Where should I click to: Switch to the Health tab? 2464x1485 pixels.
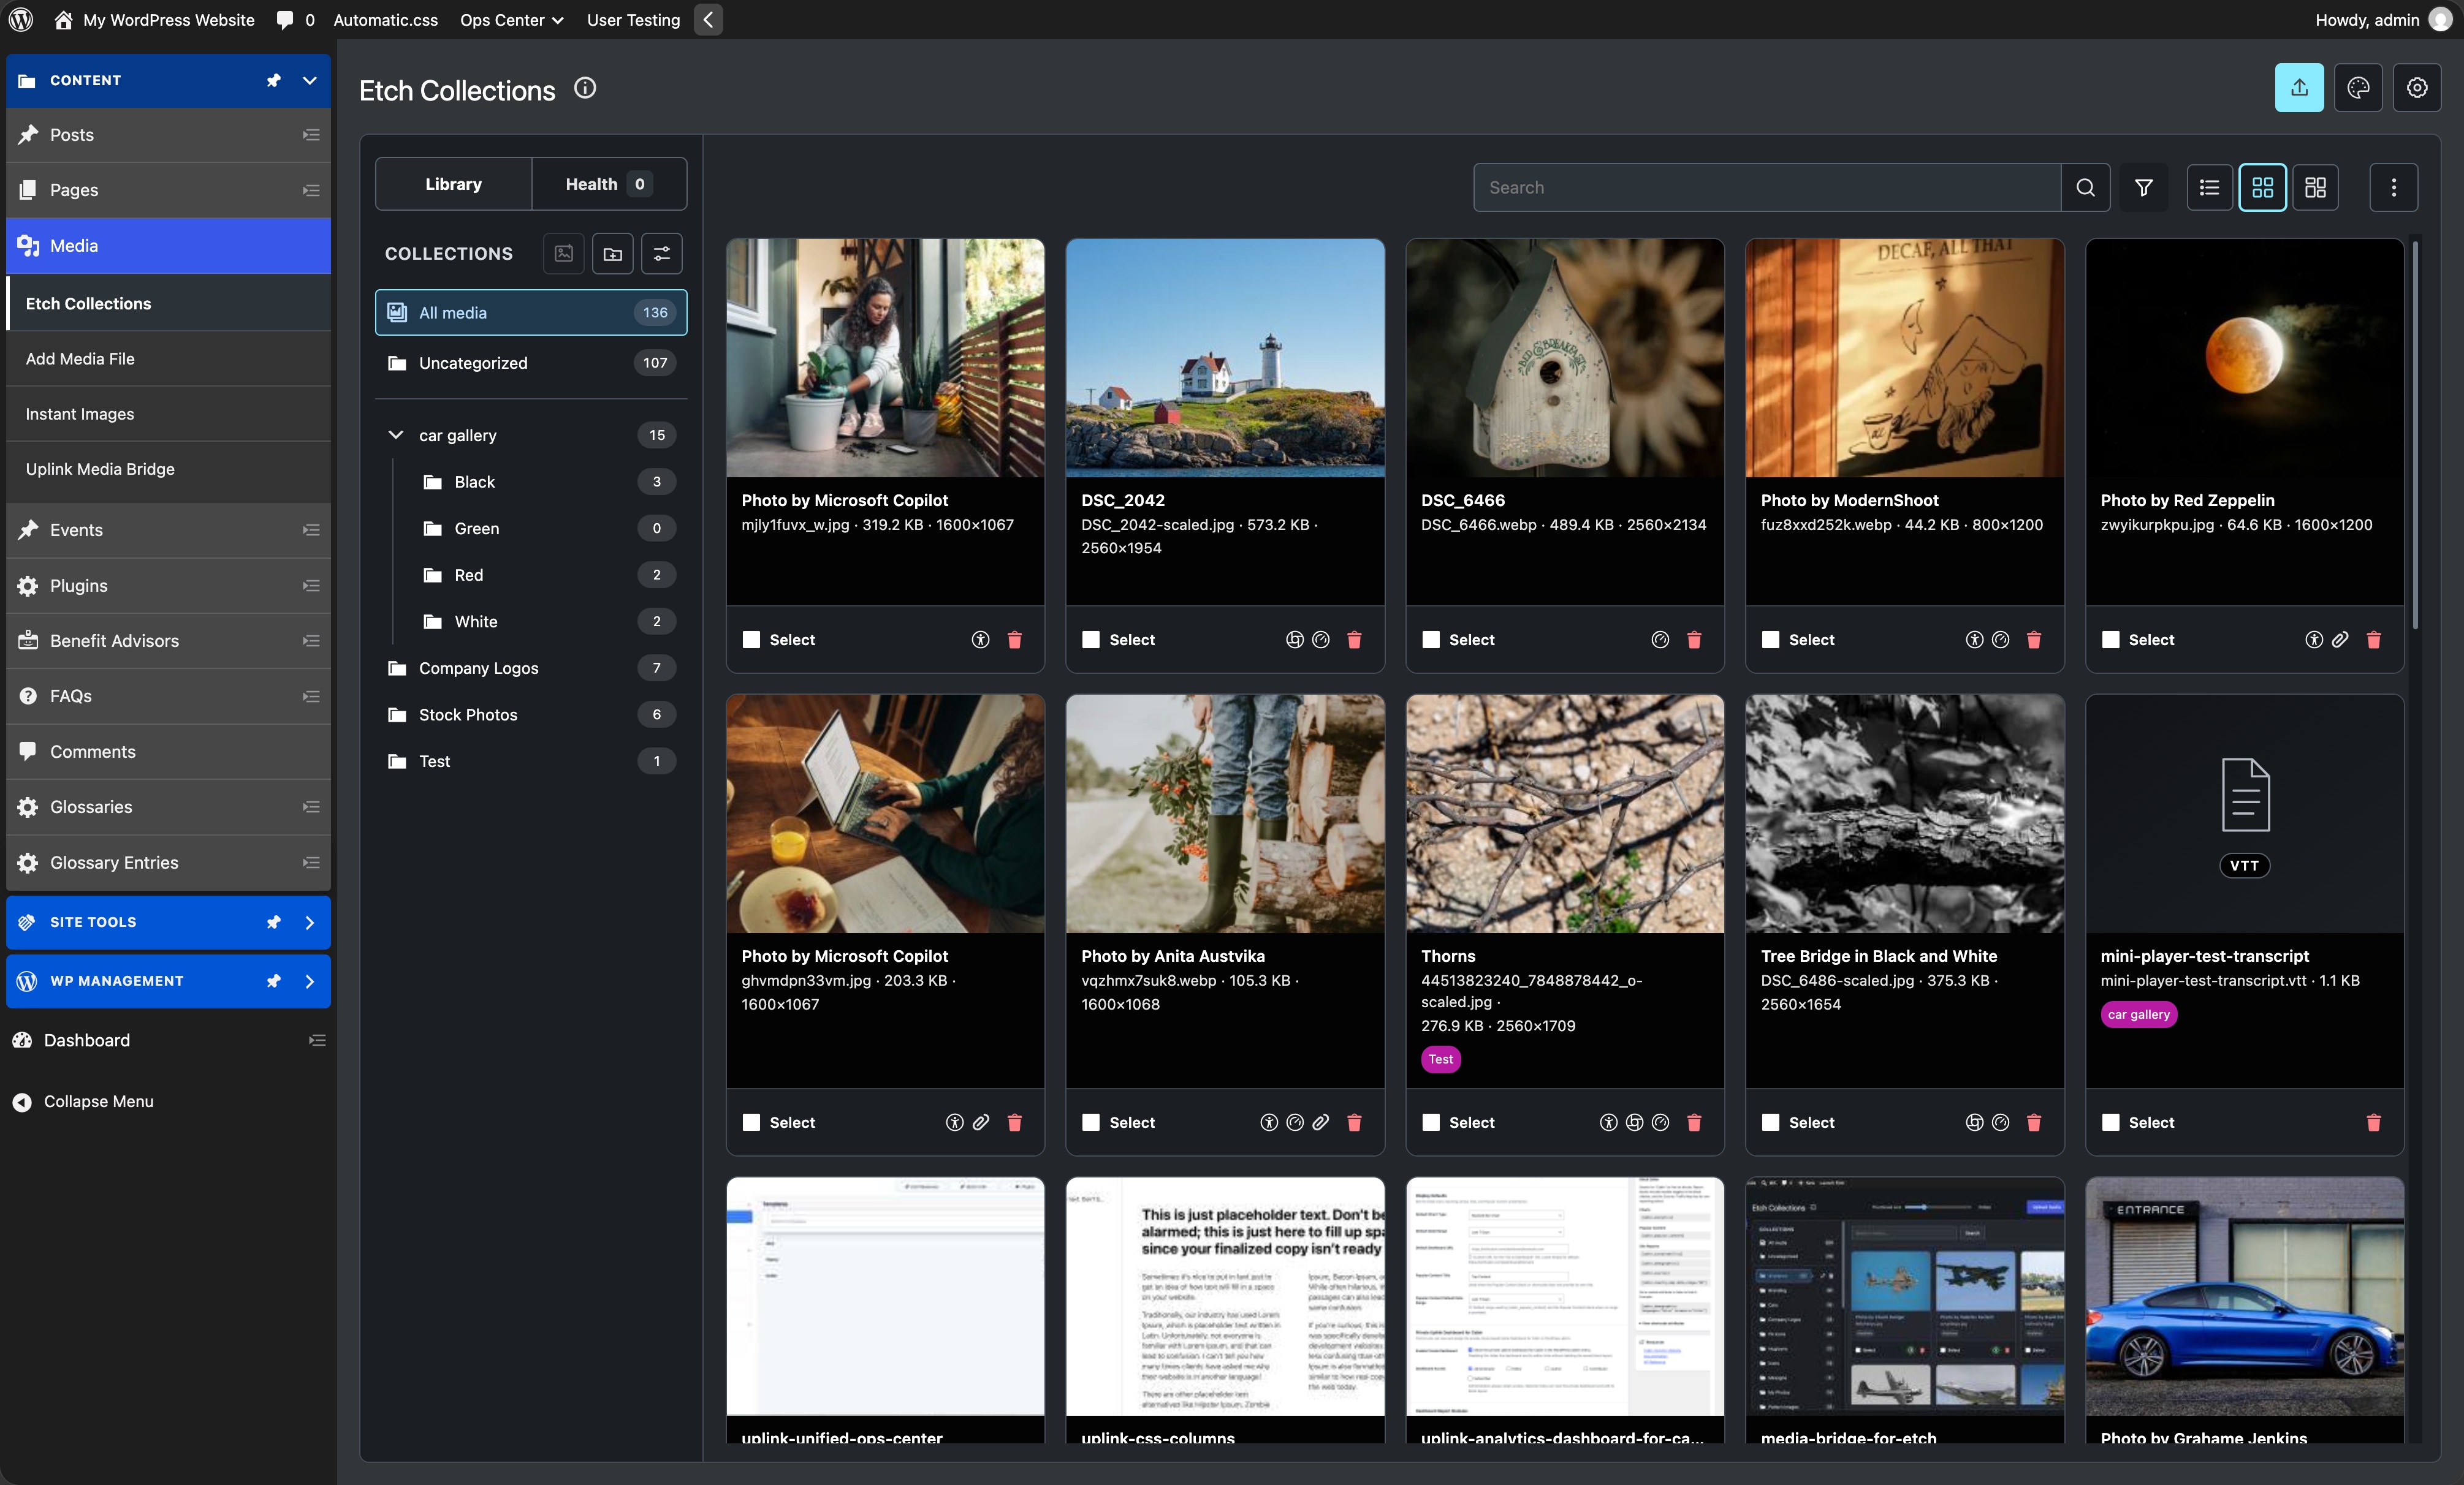pyautogui.click(x=609, y=184)
